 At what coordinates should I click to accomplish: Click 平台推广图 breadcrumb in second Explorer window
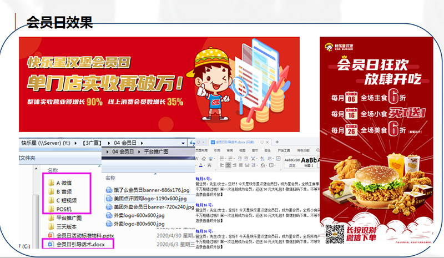[x=156, y=151]
